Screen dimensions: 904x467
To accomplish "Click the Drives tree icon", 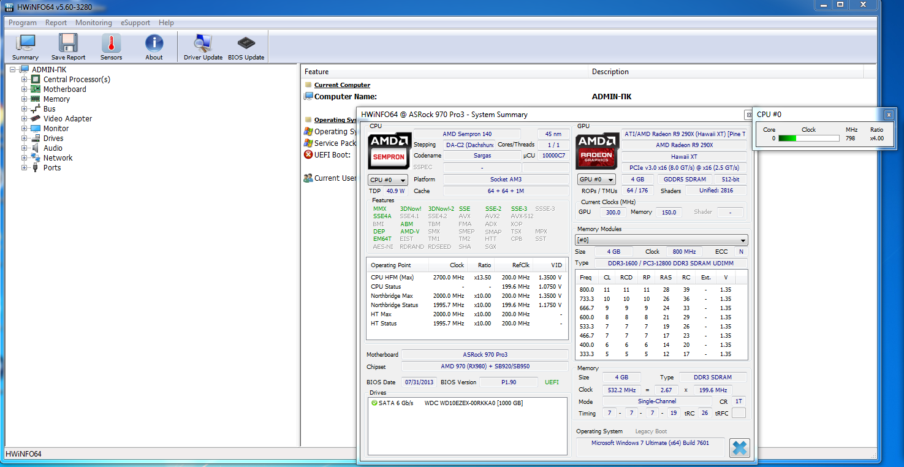I will [36, 138].
